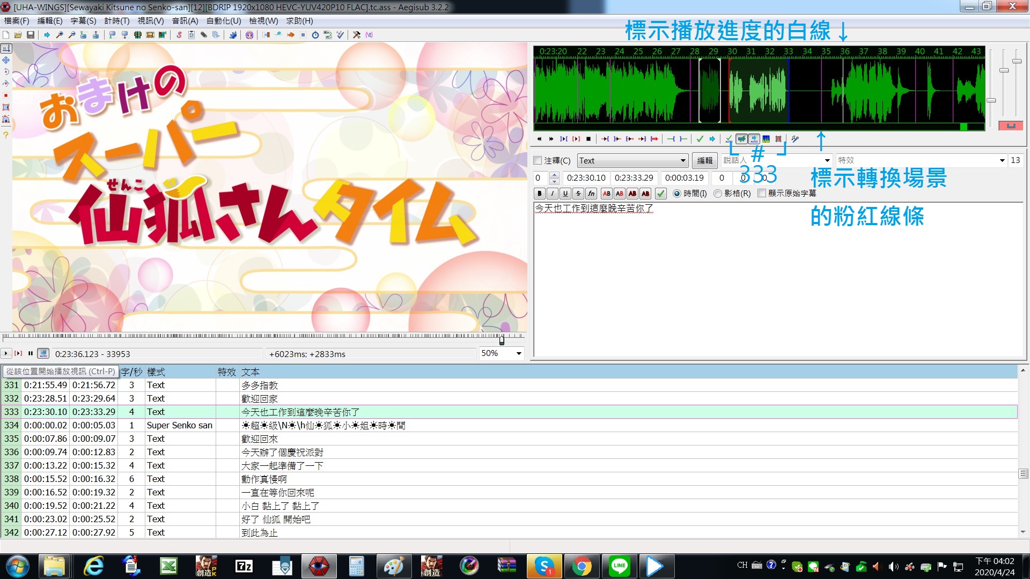Image resolution: width=1030 pixels, height=579 pixels.
Task: Enable the 顯示原始字幕 checkbox
Action: [x=762, y=193]
